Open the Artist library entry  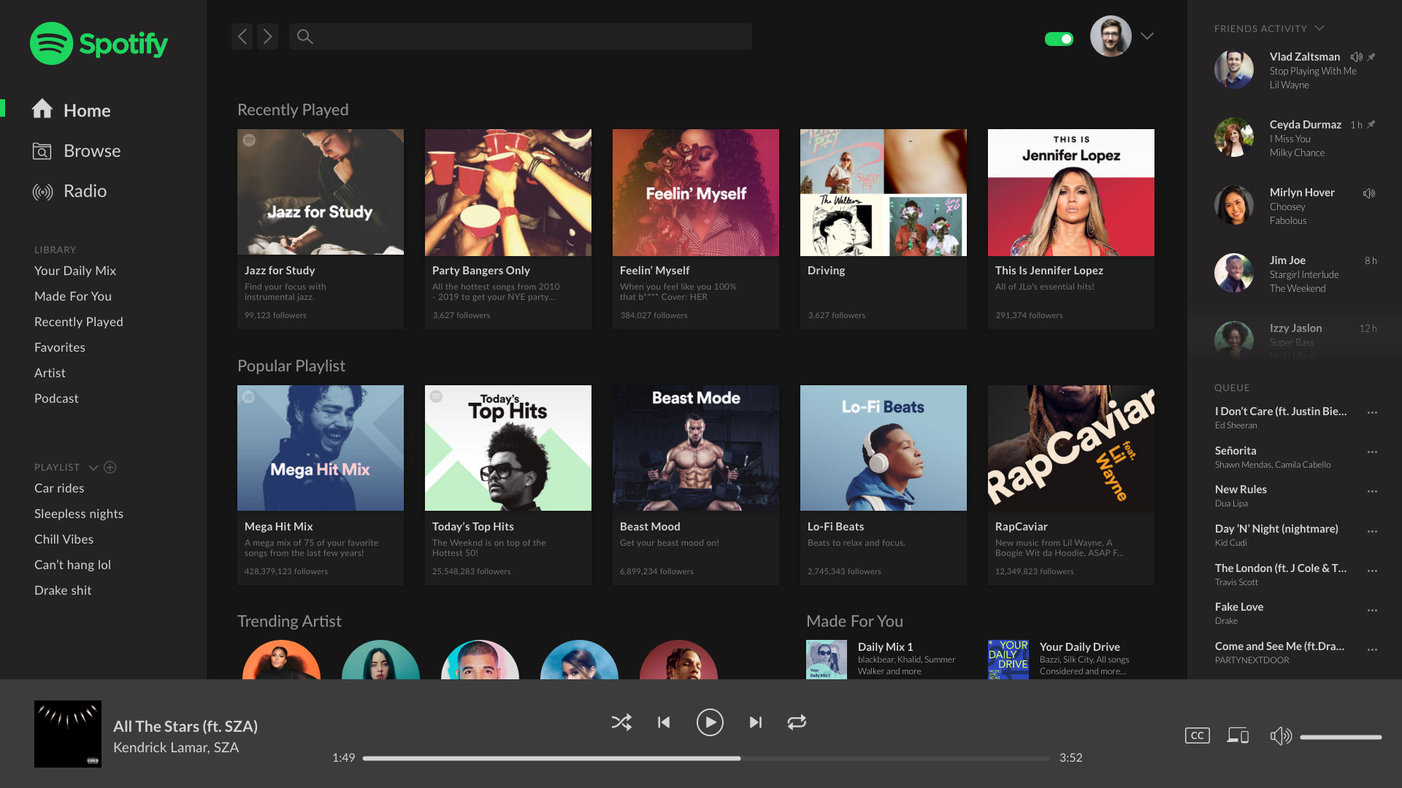click(x=50, y=373)
